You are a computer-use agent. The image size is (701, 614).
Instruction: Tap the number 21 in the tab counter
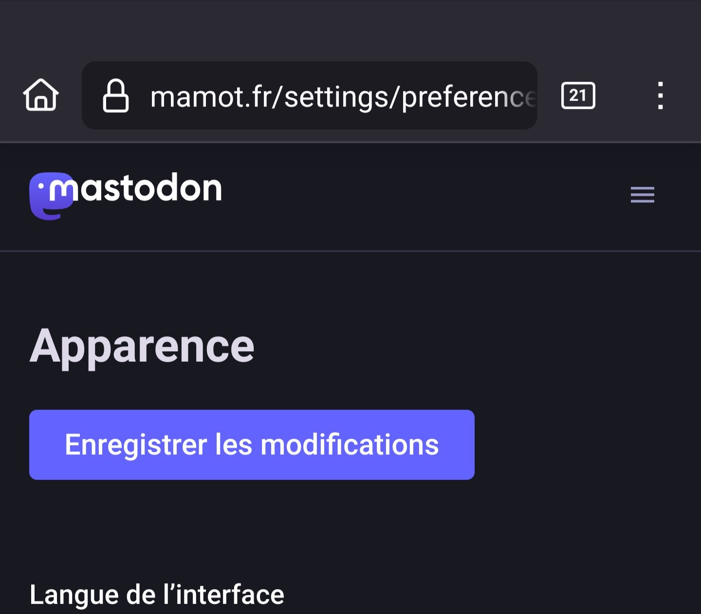578,95
